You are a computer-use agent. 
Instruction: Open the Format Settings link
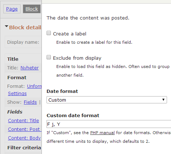(17, 94)
